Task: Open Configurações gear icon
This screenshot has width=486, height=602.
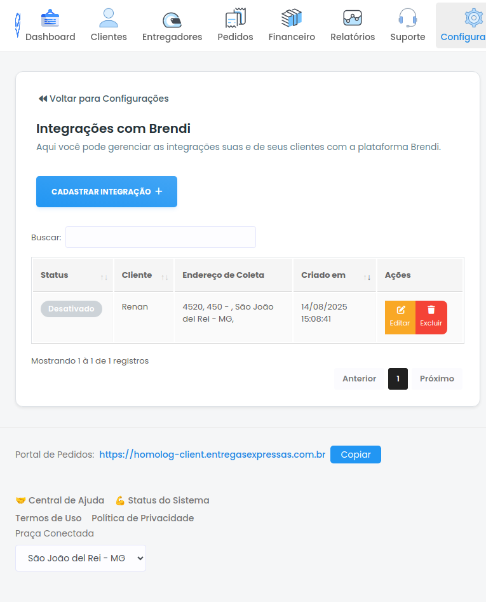Action: click(473, 18)
